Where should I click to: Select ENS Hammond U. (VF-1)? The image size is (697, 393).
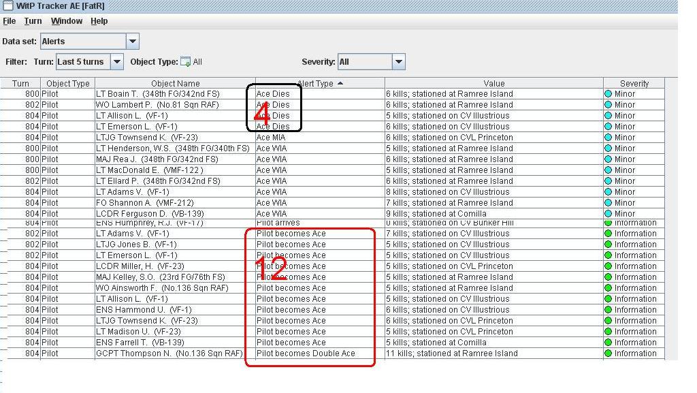pos(144,310)
